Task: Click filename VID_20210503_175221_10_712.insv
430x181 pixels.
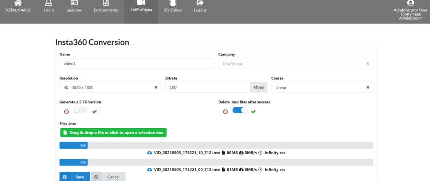Action: [x=187, y=153]
